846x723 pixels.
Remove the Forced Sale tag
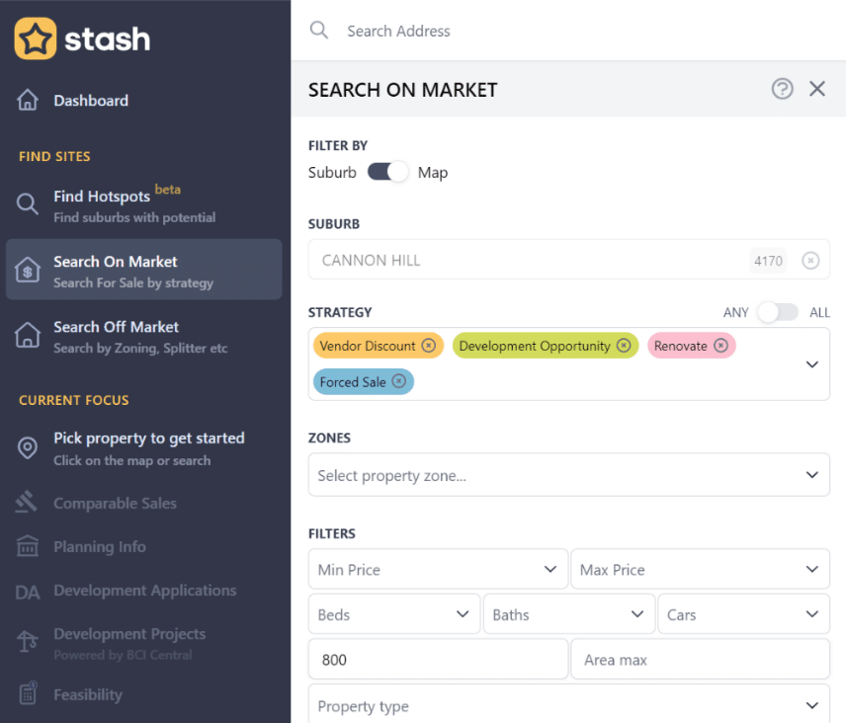(398, 381)
